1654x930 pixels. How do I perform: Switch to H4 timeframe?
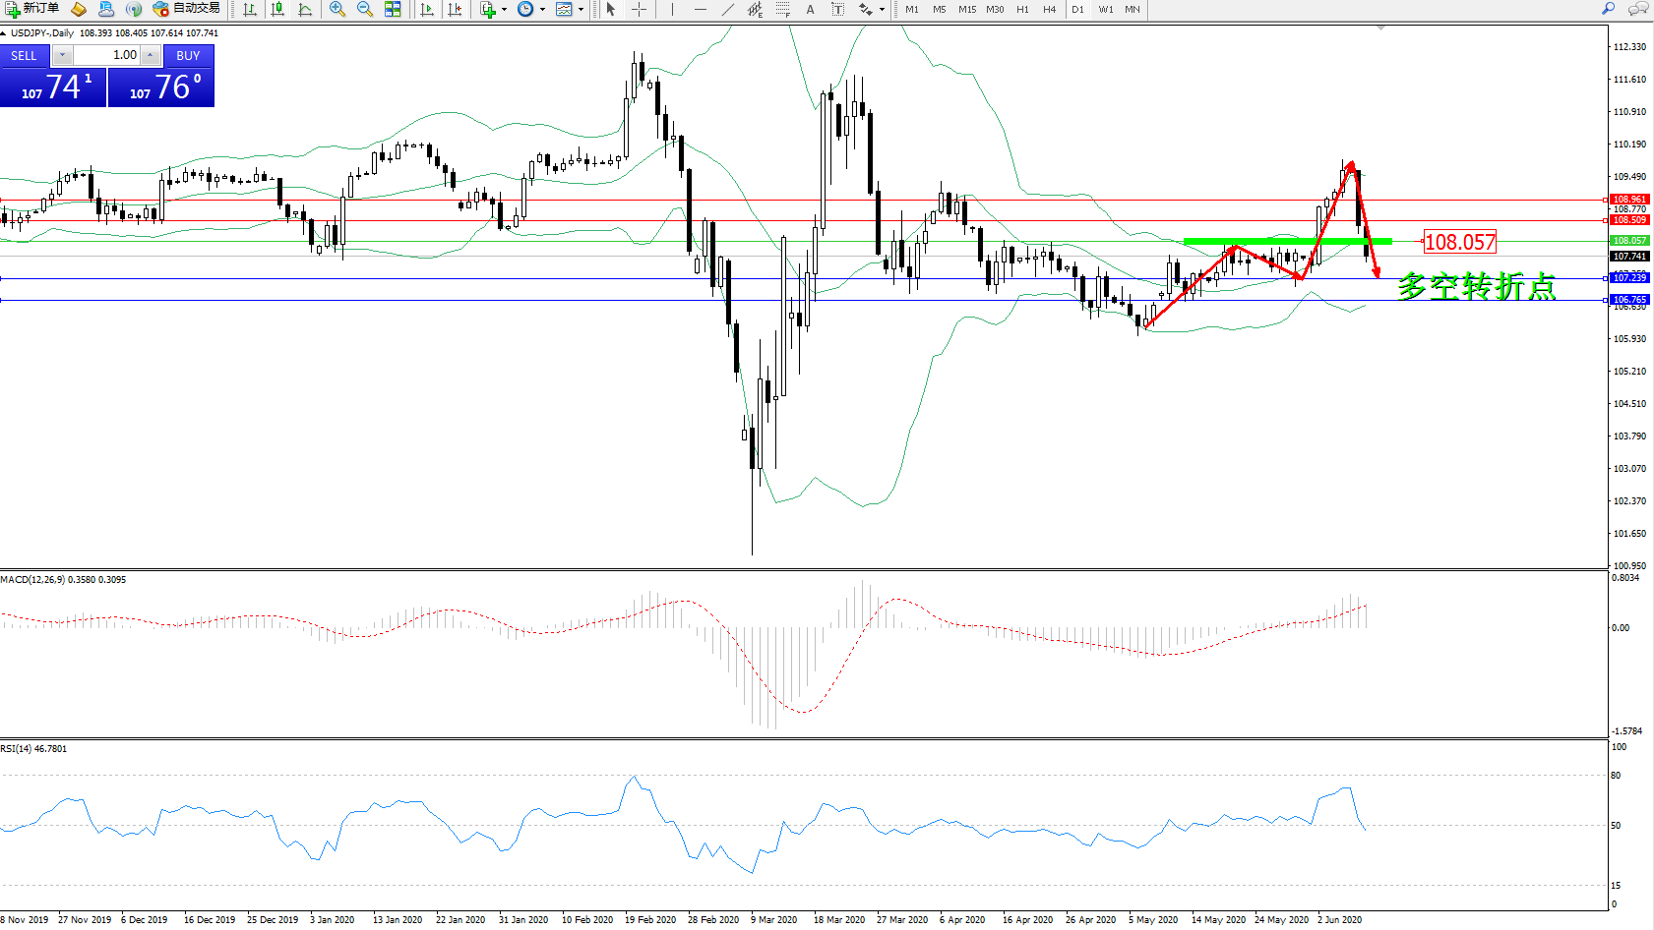1050,9
